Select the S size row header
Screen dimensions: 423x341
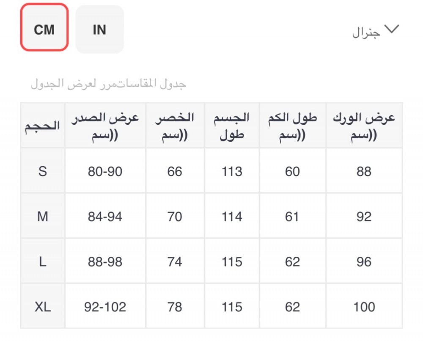click(42, 171)
